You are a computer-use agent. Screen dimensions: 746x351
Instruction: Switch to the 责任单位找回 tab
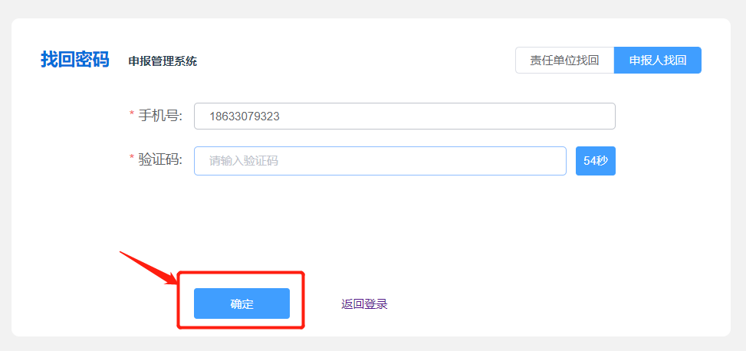click(x=564, y=61)
